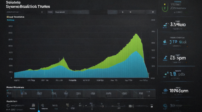Click the cloud icon beside the 1886 value
The image size is (202, 112).
tap(165, 91)
